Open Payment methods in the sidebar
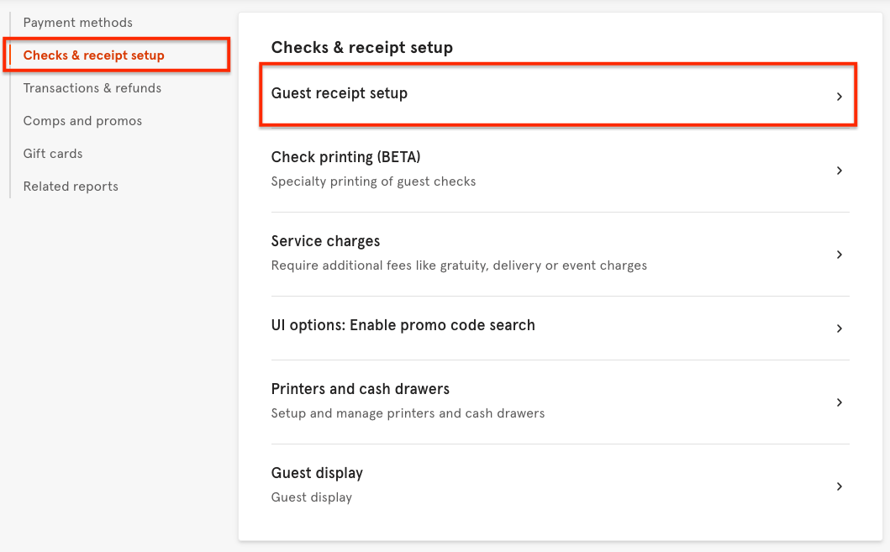 tap(77, 23)
